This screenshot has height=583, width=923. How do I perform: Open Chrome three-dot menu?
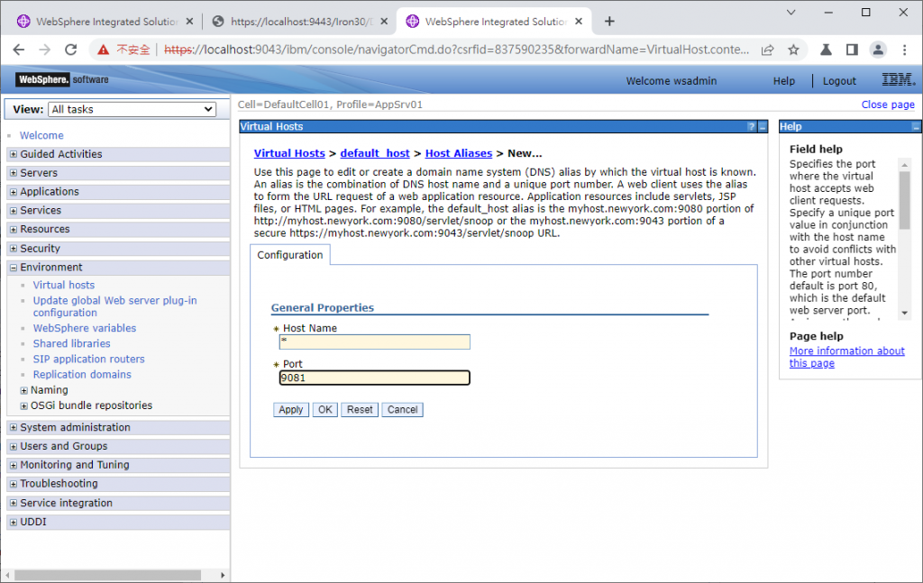tap(905, 50)
